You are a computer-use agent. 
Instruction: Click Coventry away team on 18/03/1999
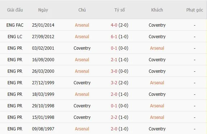tap(157, 94)
